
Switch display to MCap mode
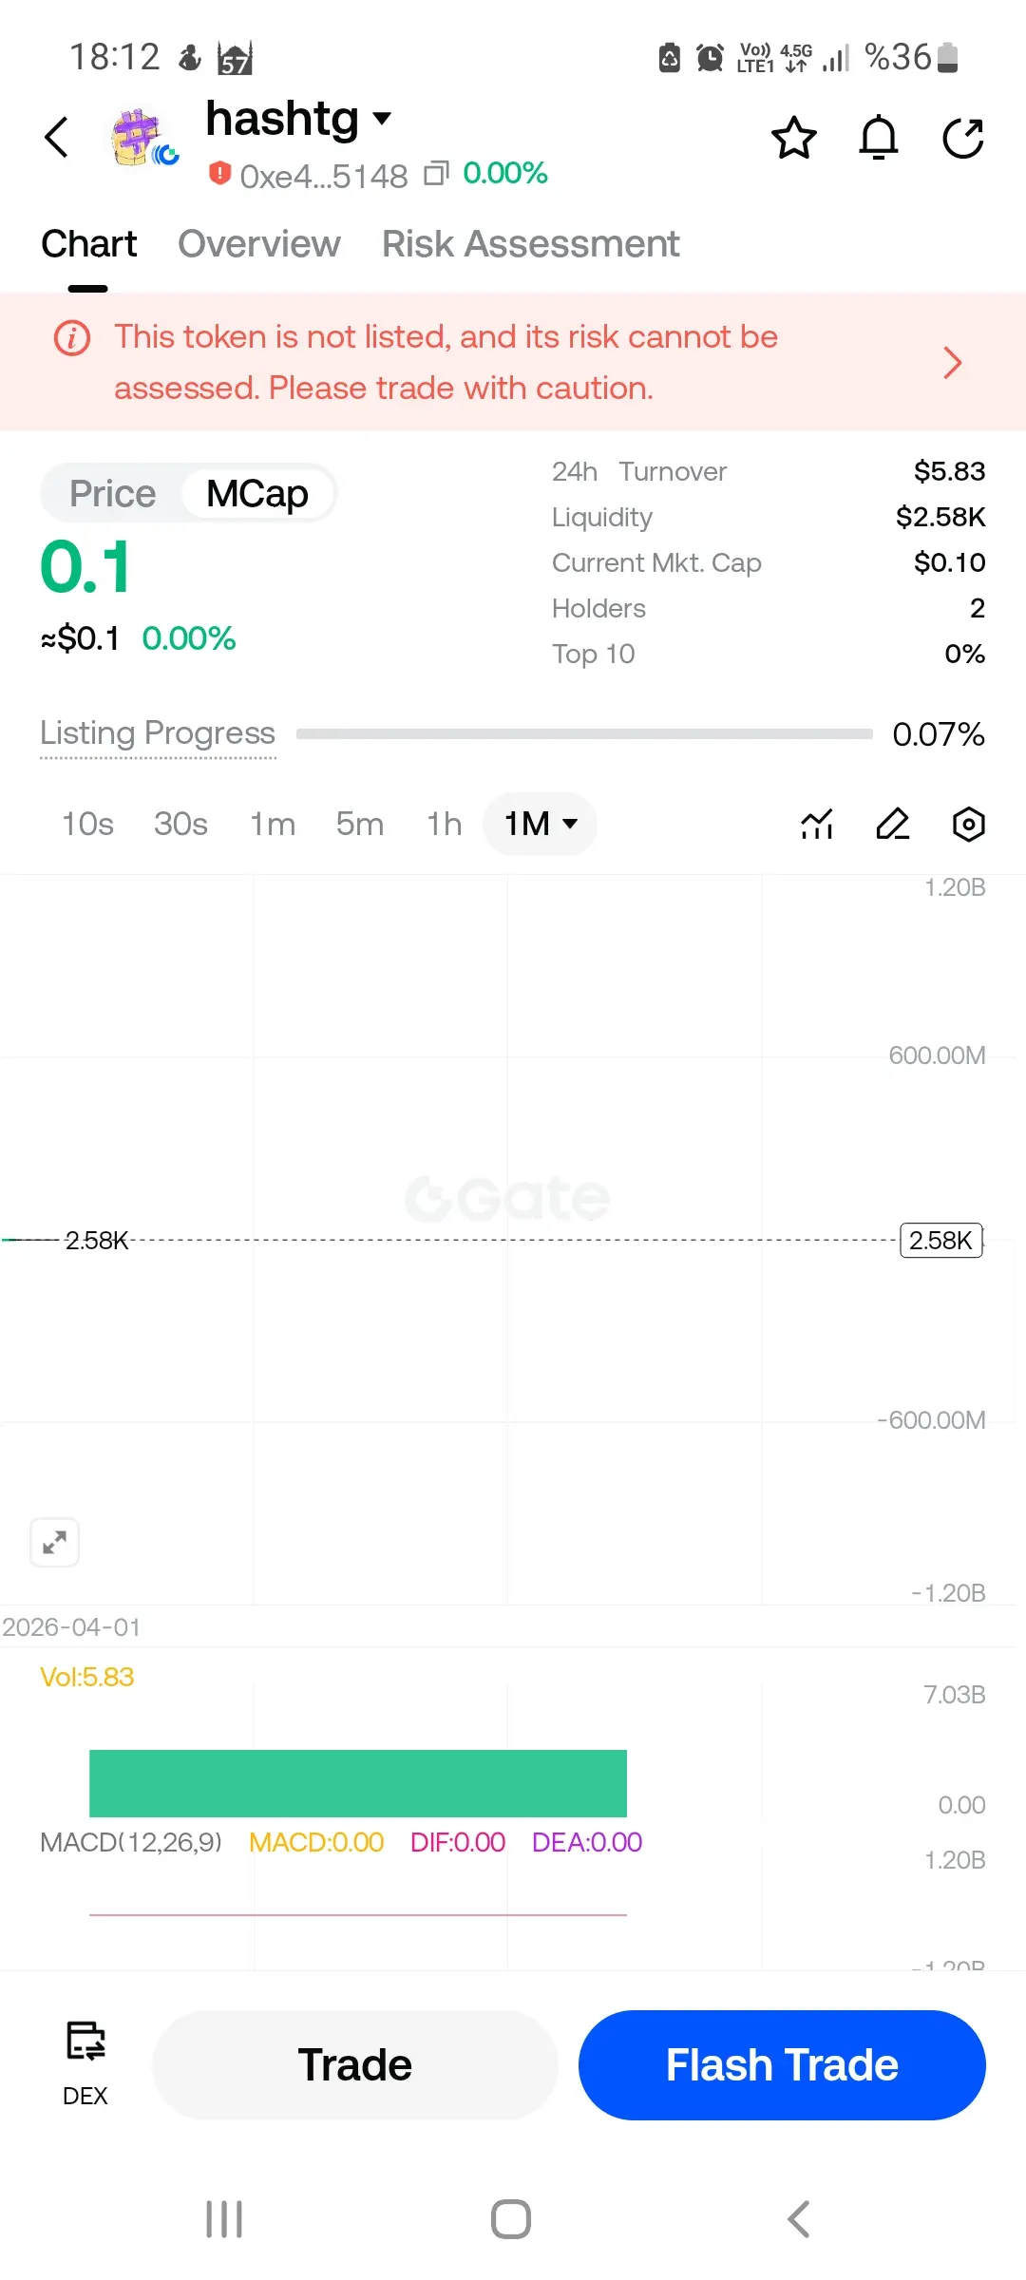click(257, 494)
